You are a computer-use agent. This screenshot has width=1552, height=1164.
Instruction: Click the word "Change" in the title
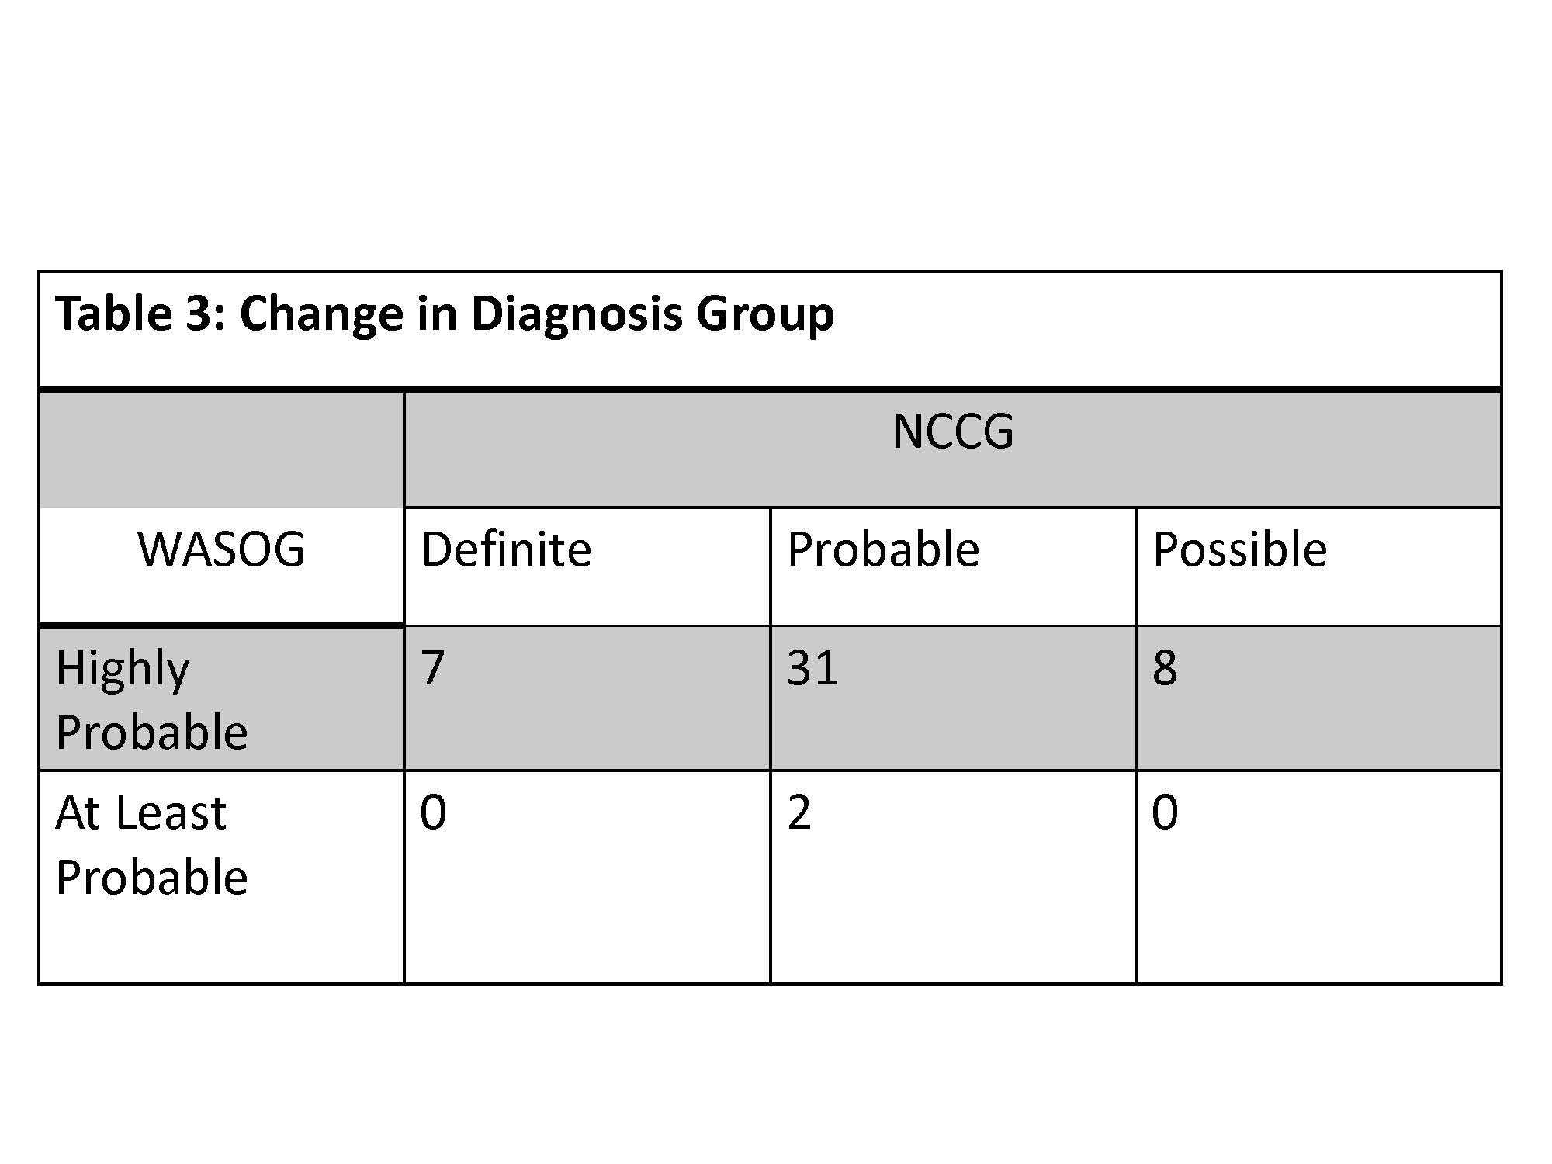click(321, 314)
